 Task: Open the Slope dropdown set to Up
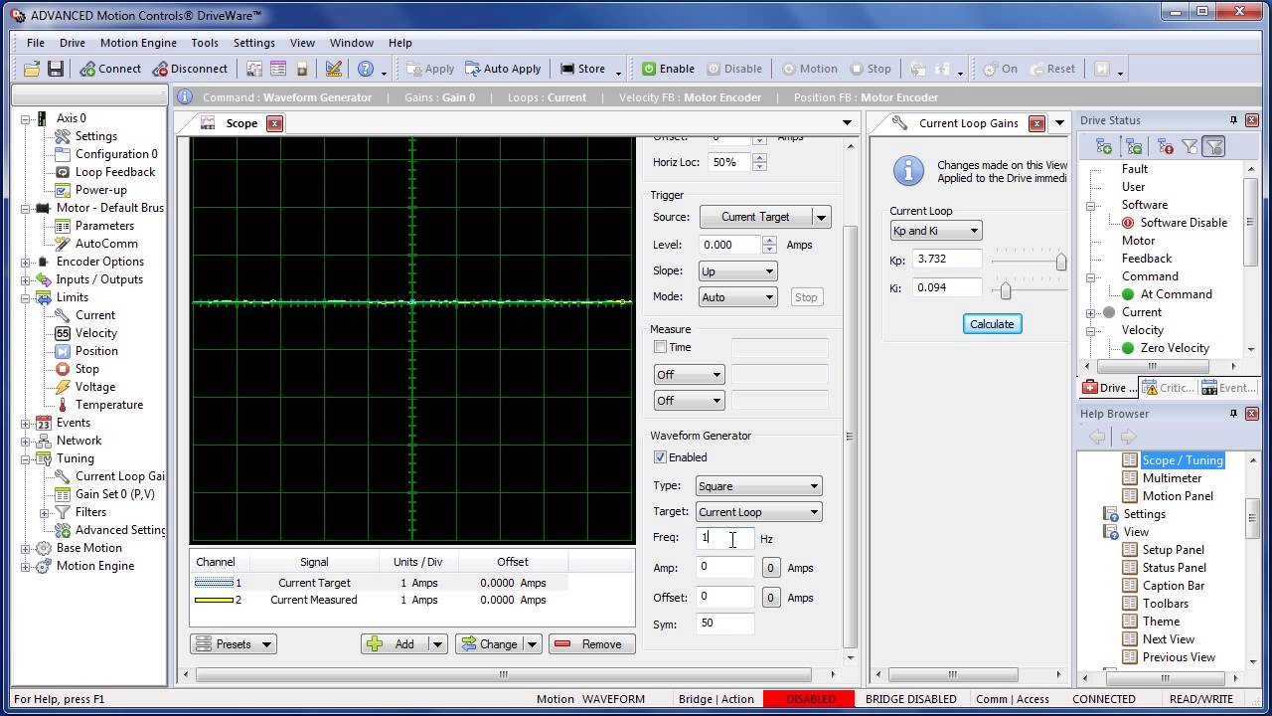(737, 270)
